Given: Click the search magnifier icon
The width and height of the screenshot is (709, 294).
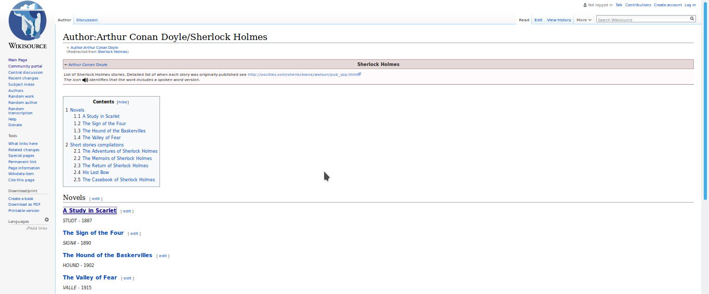Looking at the screenshot, I should click(692, 19).
